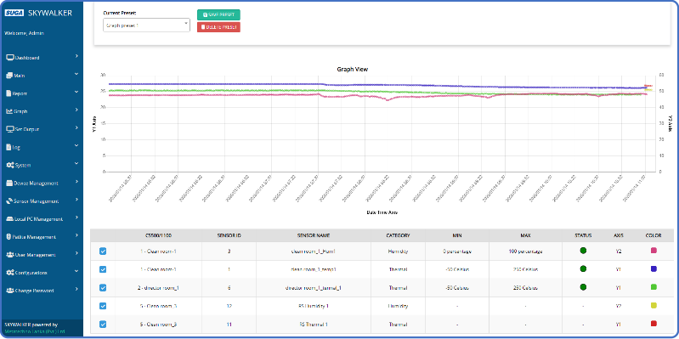Screen dimensions: 679x339
Task: Expand the Configurations menu chevron
Action: [76, 272]
